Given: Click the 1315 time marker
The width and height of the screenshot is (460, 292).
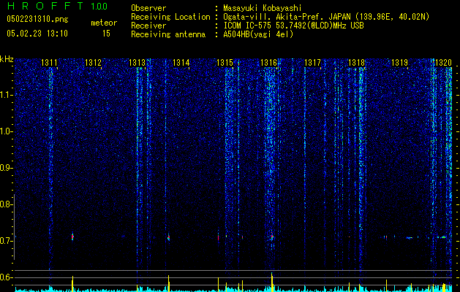Looking at the screenshot, I should (225, 62).
